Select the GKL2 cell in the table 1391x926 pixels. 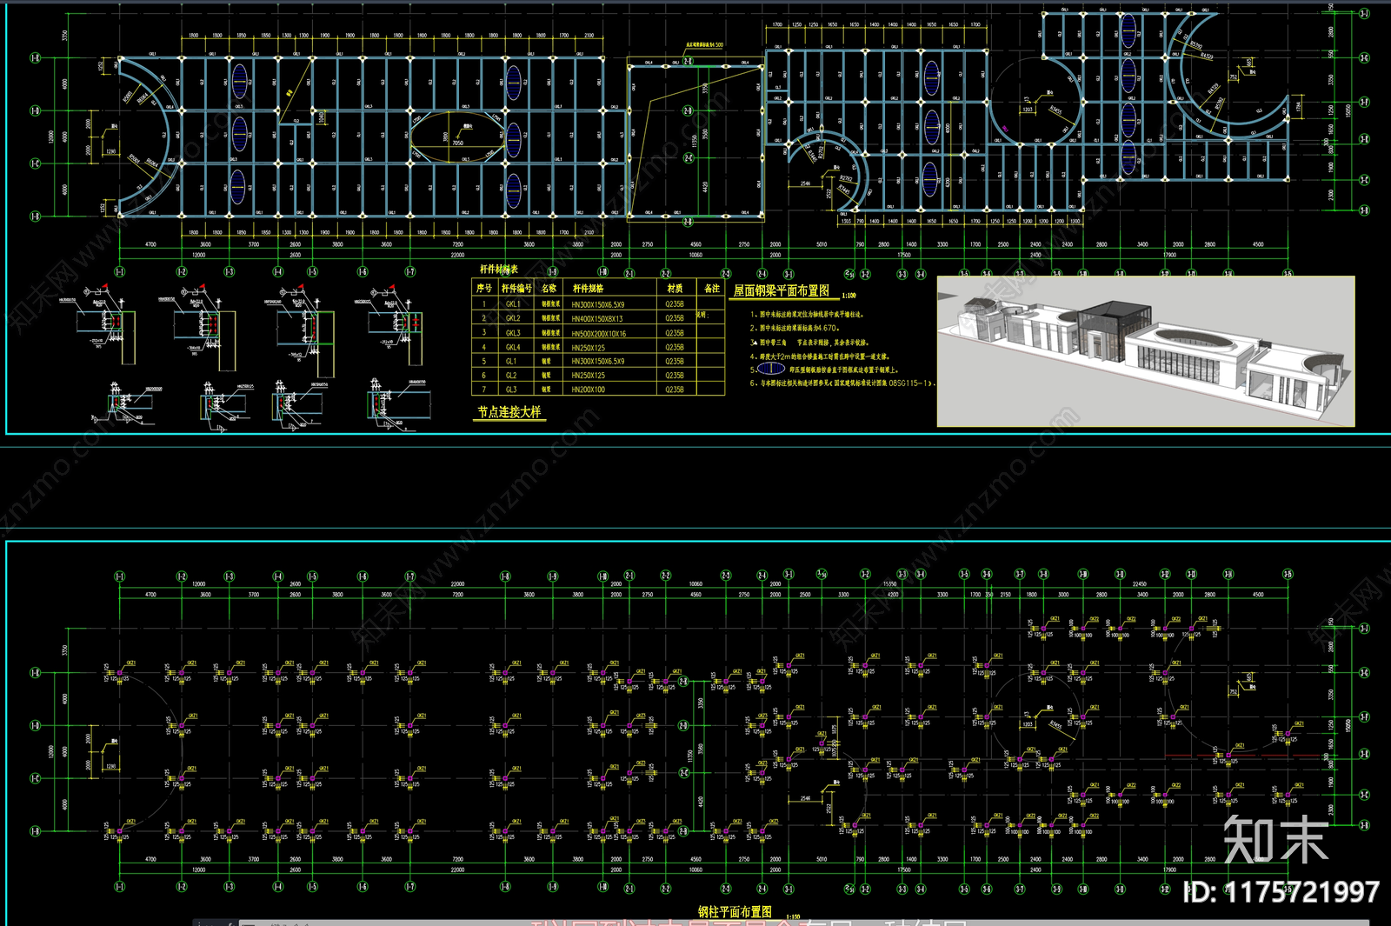click(x=513, y=318)
